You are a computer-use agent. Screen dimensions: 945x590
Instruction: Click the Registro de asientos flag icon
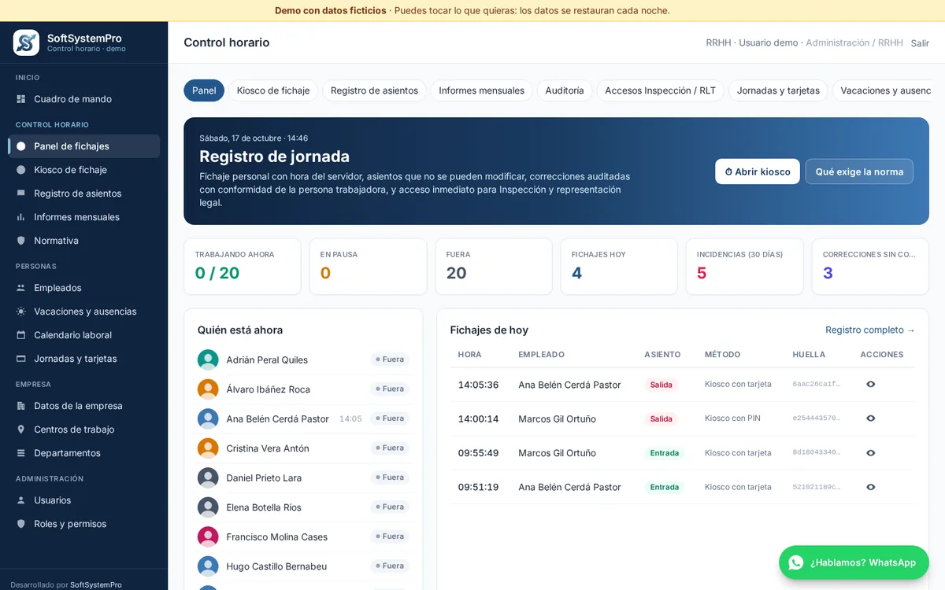point(21,194)
